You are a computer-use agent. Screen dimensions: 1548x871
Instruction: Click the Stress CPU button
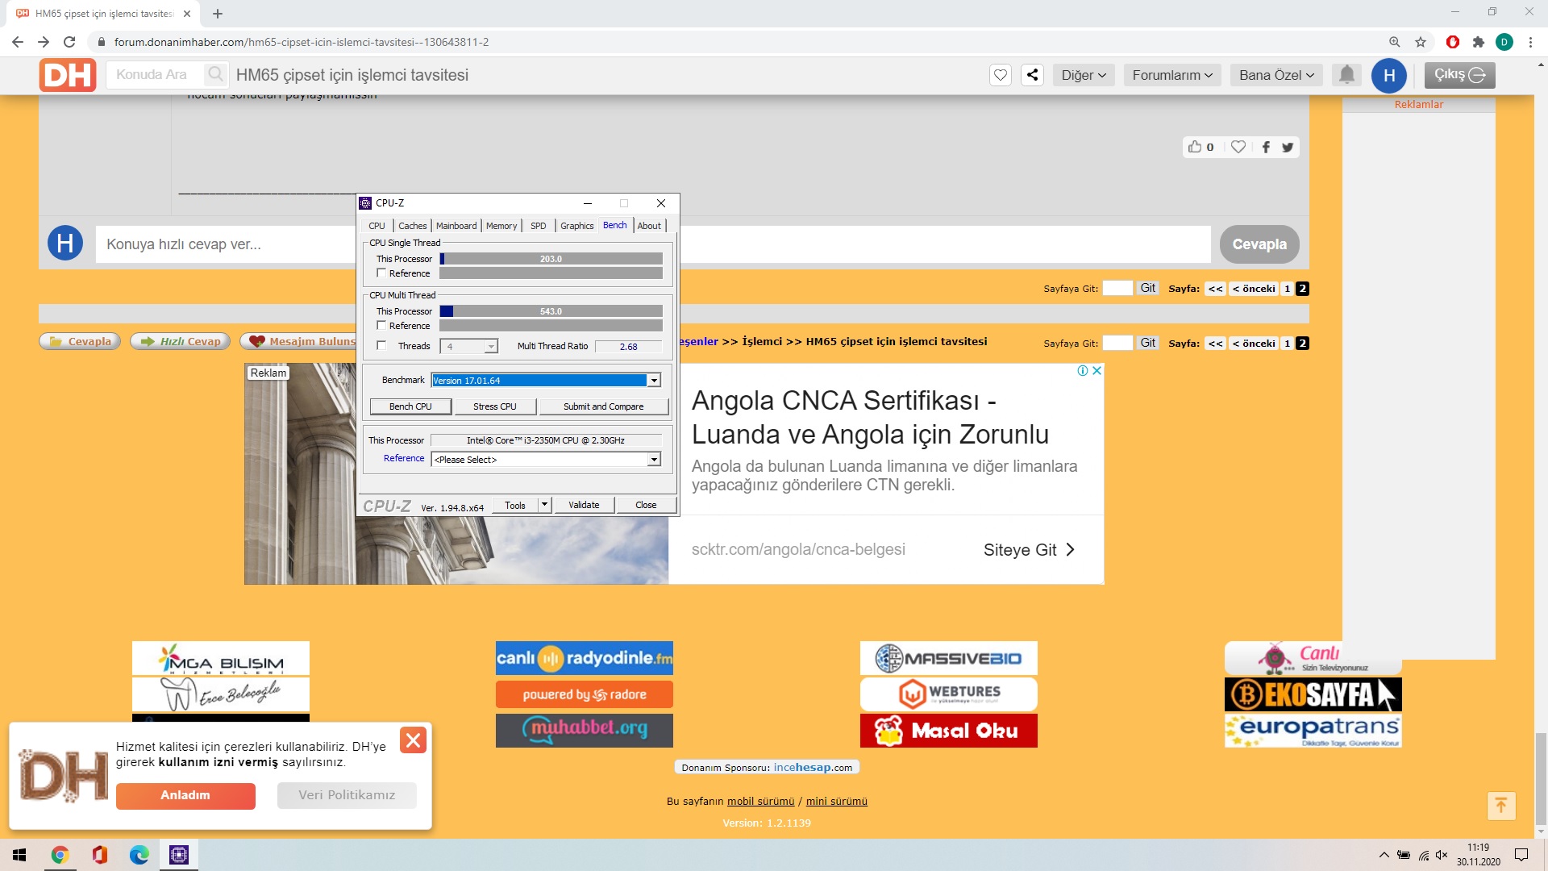coord(495,406)
